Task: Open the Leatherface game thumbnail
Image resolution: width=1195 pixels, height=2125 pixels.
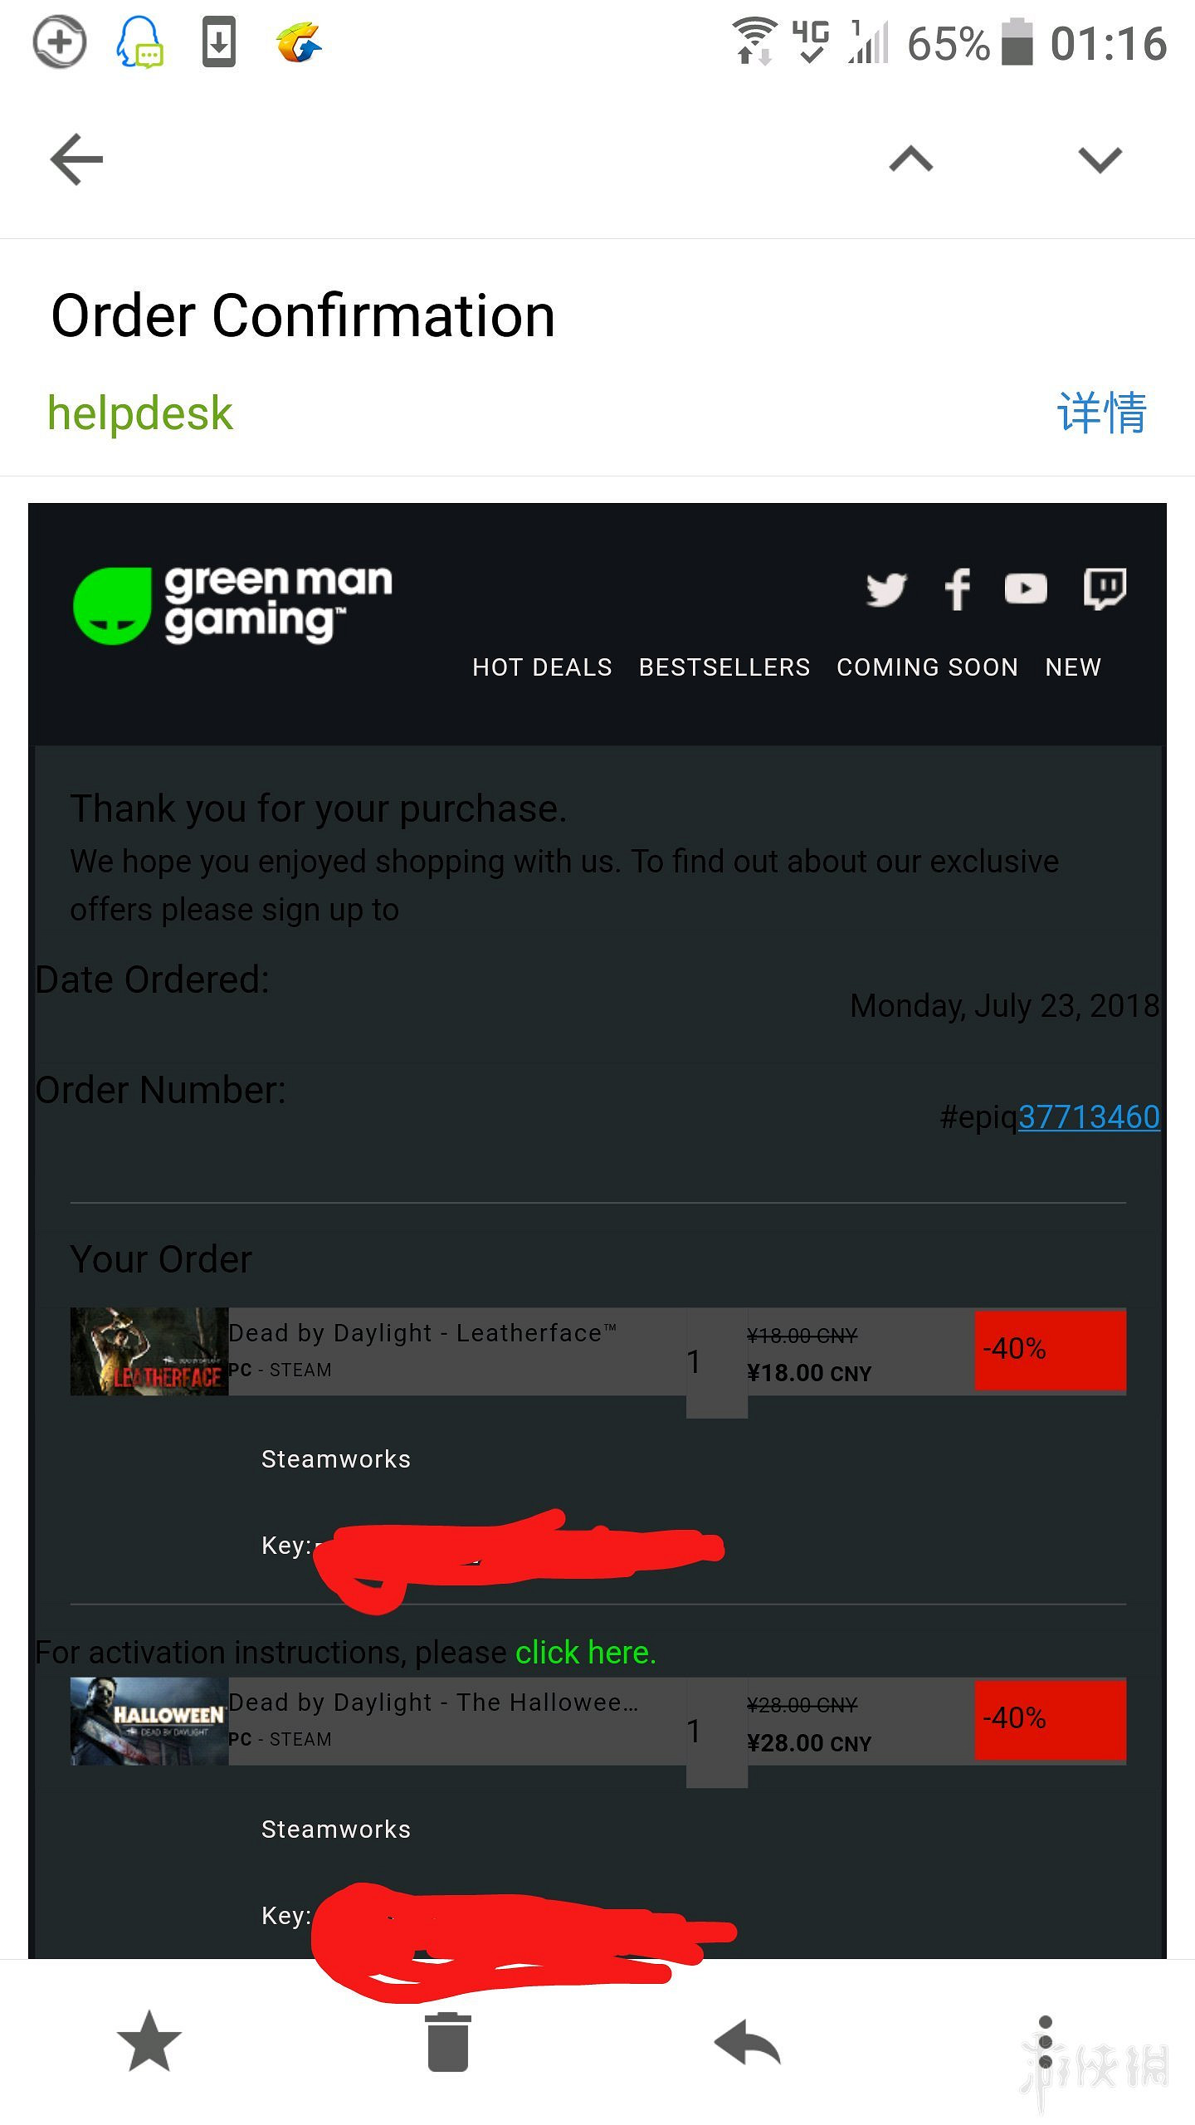Action: pos(149,1351)
